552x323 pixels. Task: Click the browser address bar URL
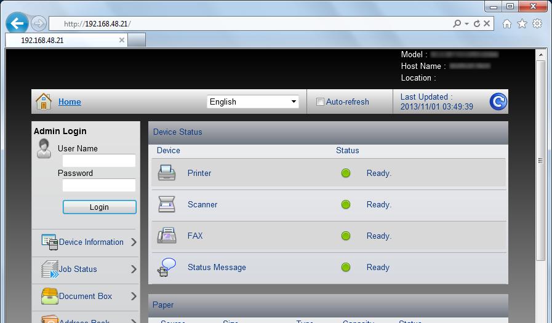97,23
